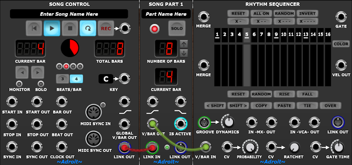
Task: Click the red LED button in Song Part 1
Action: point(154,29)
